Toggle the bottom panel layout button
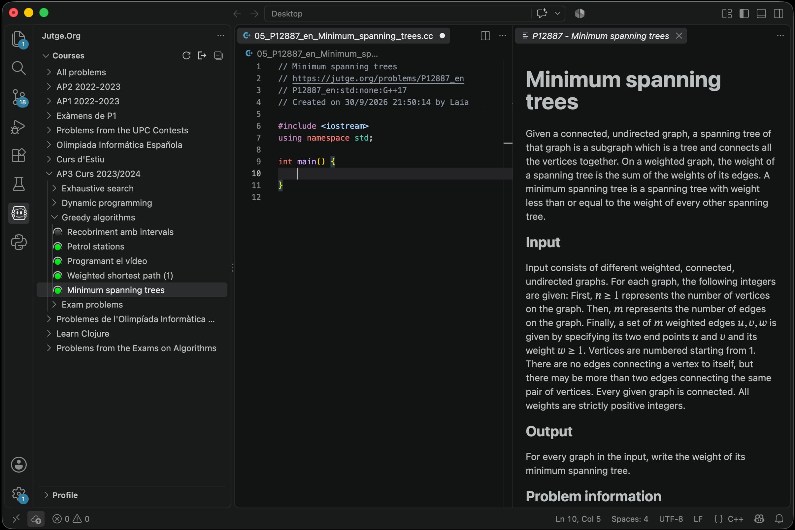The height and width of the screenshot is (530, 795). [x=761, y=14]
